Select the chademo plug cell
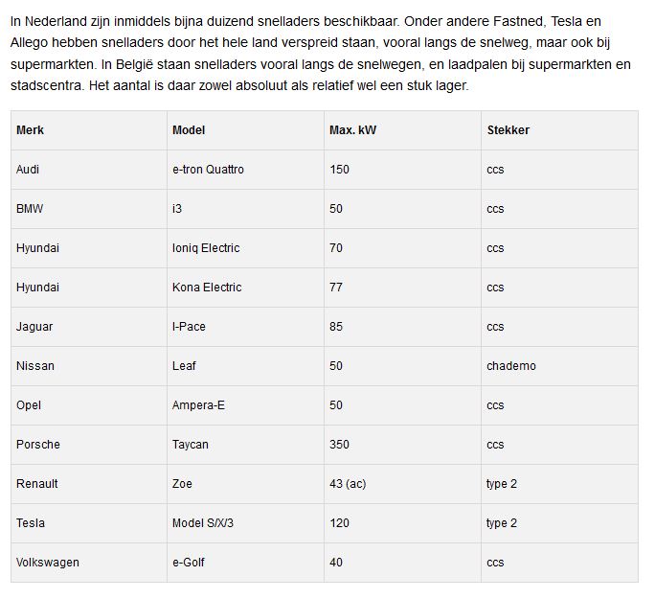The image size is (655, 599). pyautogui.click(x=511, y=366)
